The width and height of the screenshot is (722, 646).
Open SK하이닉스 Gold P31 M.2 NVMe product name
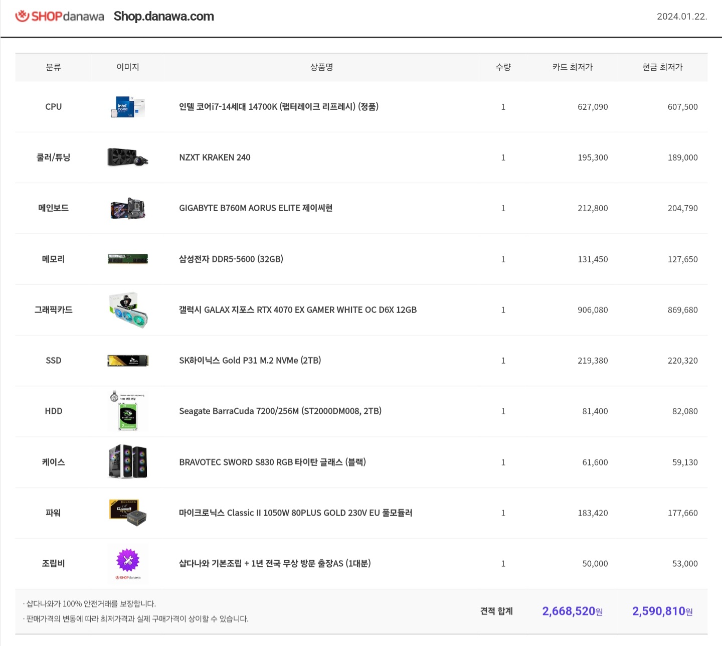coord(250,361)
